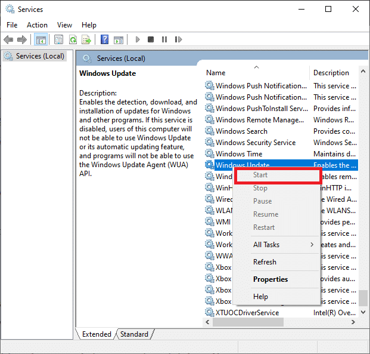Image resolution: width=370 pixels, height=354 pixels.
Task: Click the Stop Service square icon
Action: click(151, 40)
